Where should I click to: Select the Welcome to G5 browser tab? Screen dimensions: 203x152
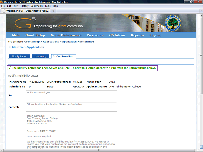(x=25, y=11)
